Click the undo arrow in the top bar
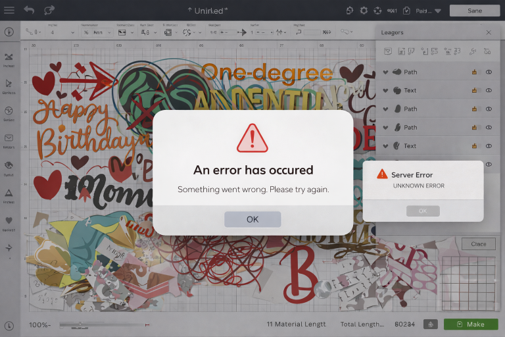505x337 pixels. click(29, 11)
